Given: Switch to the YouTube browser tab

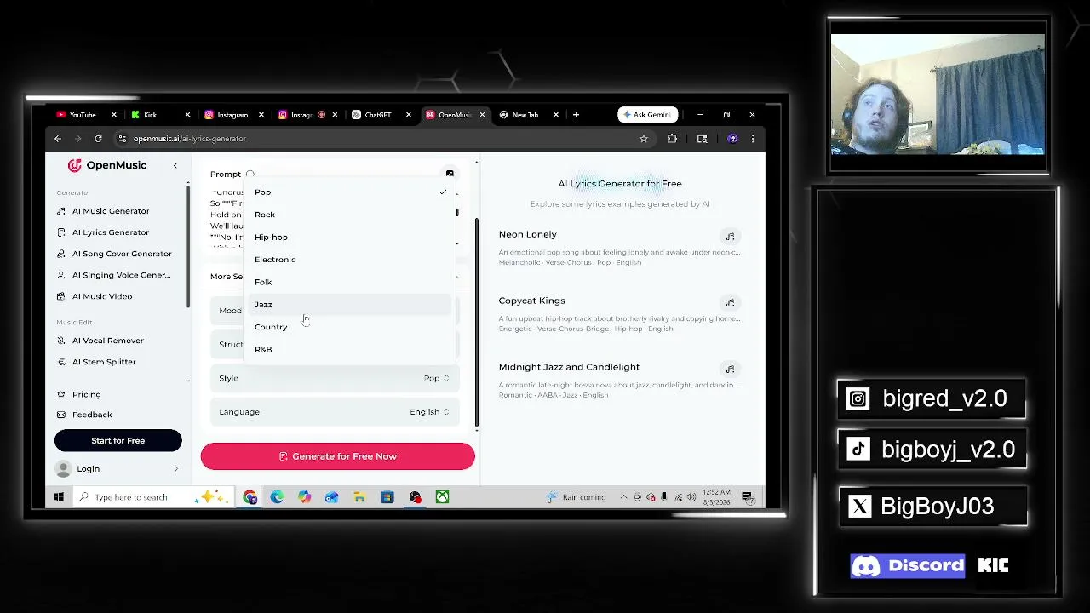Looking at the screenshot, I should coord(83,115).
